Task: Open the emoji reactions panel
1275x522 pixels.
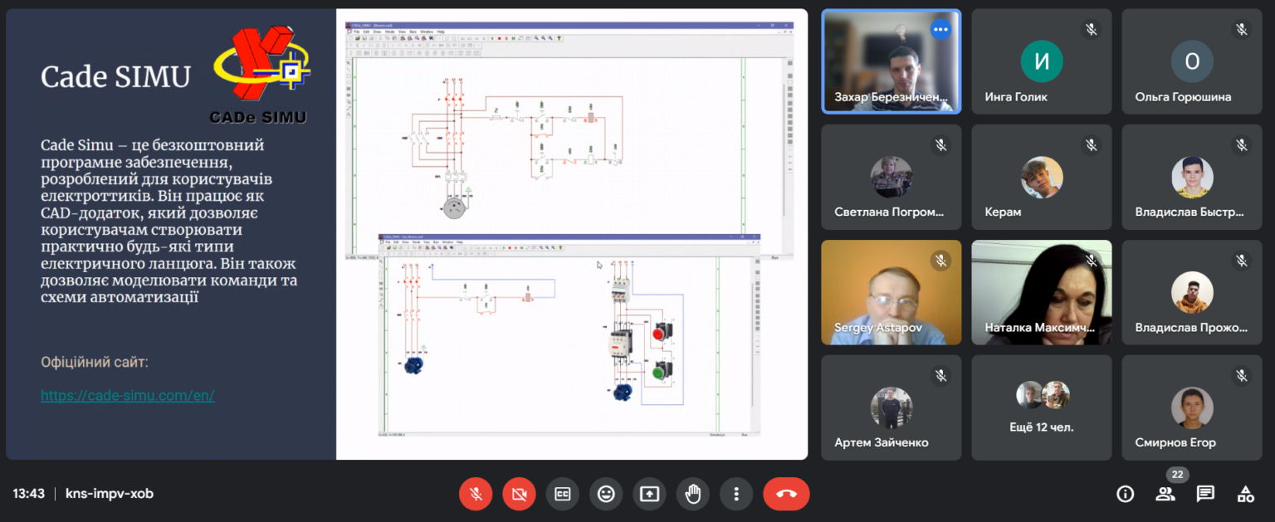Action: [x=606, y=494]
